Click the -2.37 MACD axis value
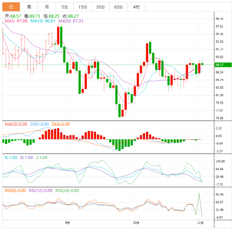Image resolution: width=232 pixels, height=229 pixels. (219, 151)
